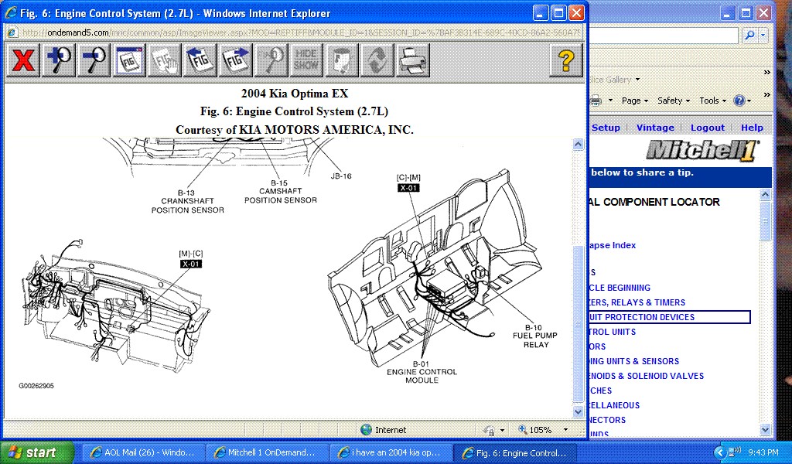Expand hidden tray icons with the arrow

pyautogui.click(x=720, y=452)
